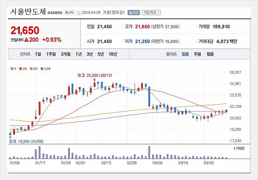Switch to the 주봉 weekly candle chart
The height and width of the screenshot is (180, 258).
197,54
